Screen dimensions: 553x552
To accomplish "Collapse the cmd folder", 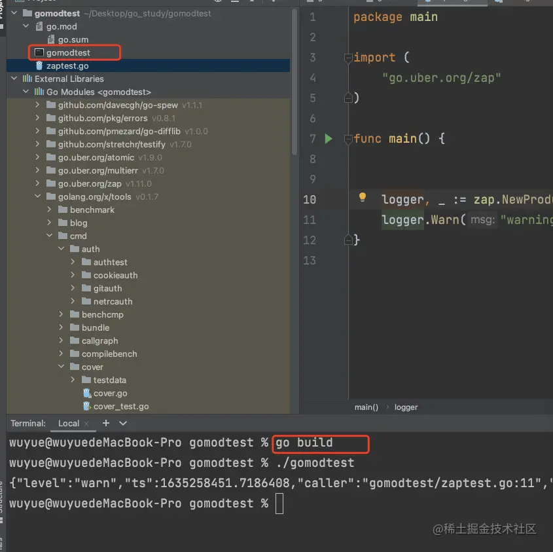I will point(49,236).
